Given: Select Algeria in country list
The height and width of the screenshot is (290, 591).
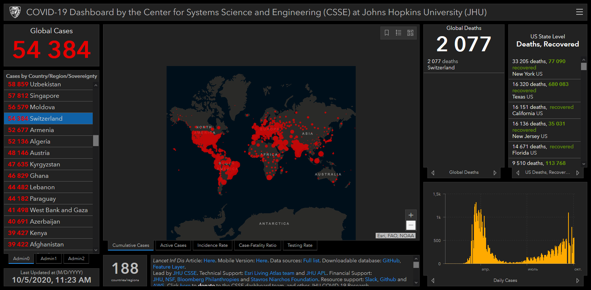Looking at the screenshot, I should pyautogui.click(x=48, y=141).
